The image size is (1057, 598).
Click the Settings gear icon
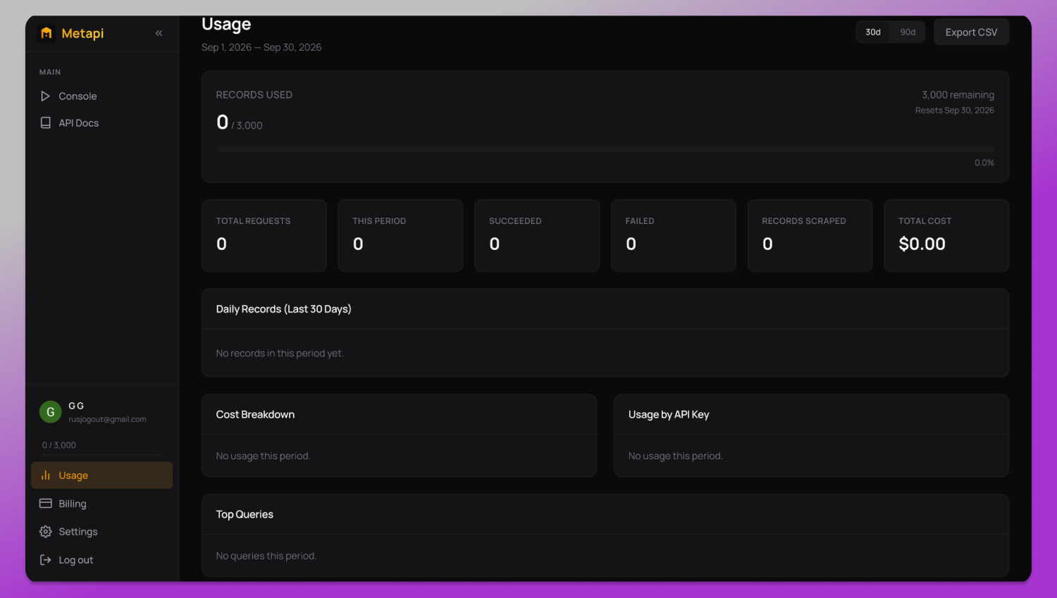(46, 532)
